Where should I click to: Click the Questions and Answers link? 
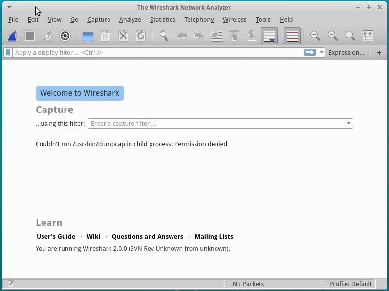[x=147, y=236]
